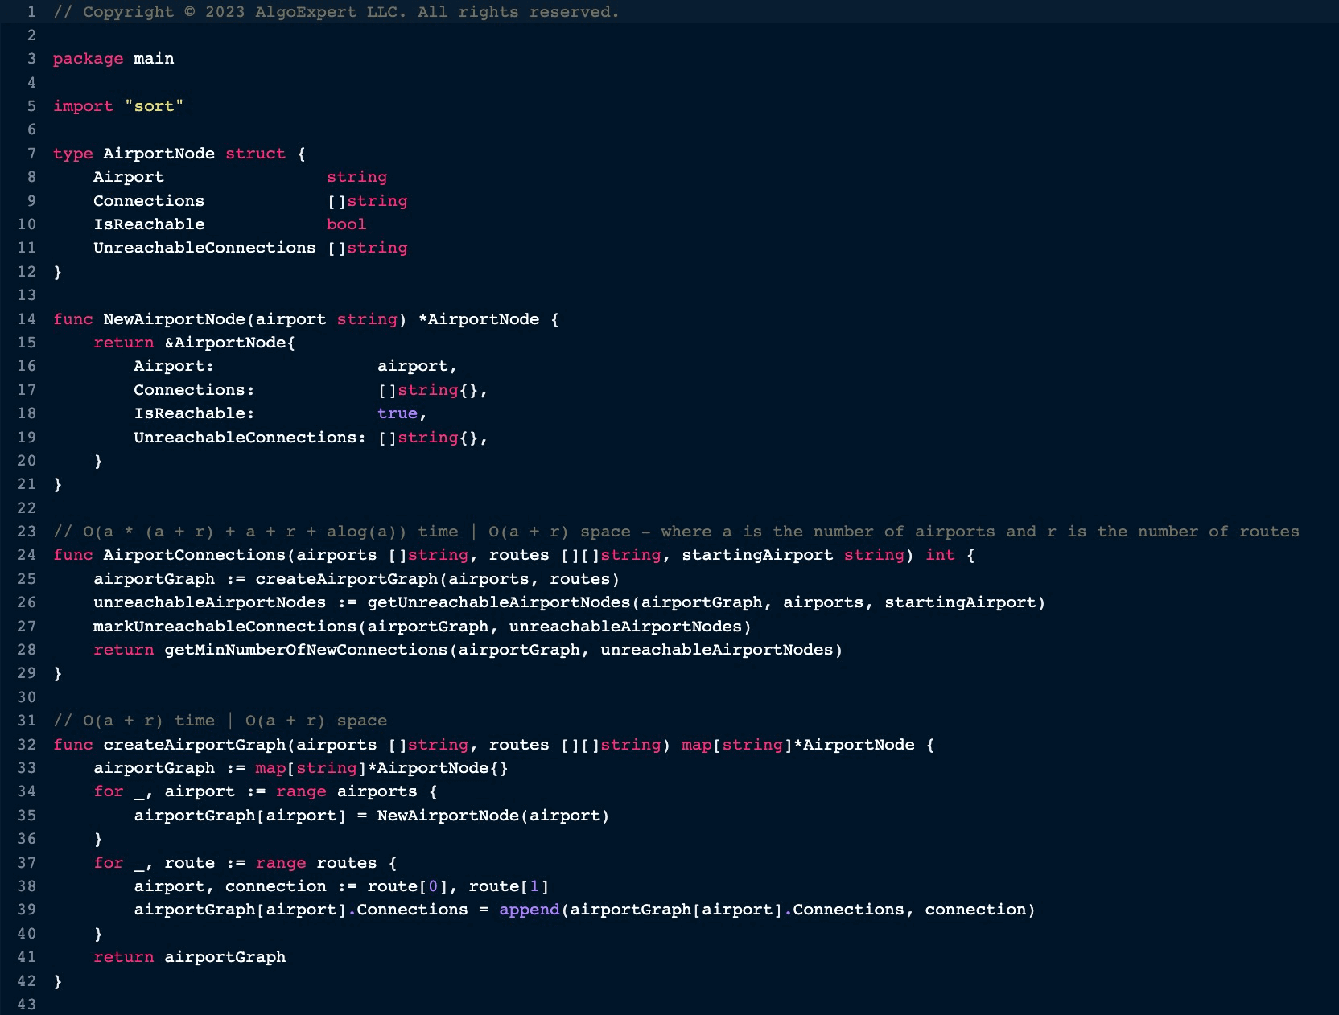
Task: Place cursor on the "sort" import string
Action: pos(154,106)
